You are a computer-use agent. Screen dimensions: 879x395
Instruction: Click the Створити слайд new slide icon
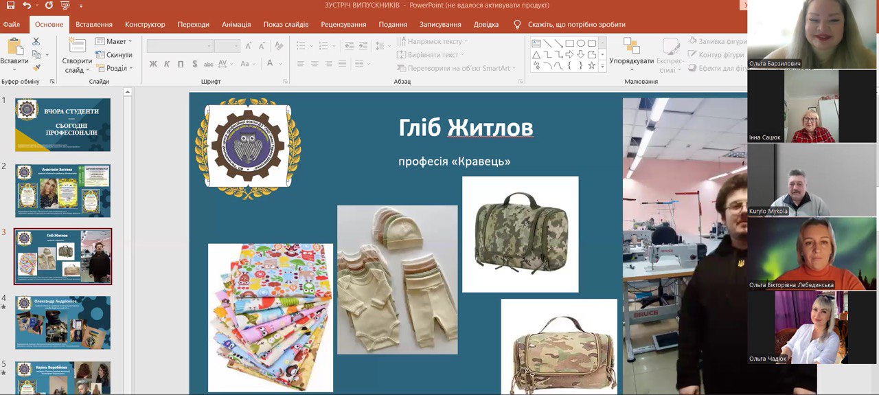point(77,45)
